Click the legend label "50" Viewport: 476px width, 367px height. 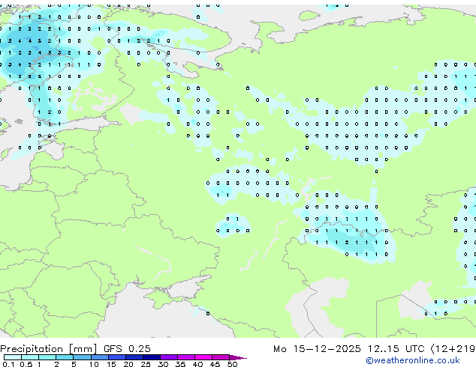tap(232, 364)
